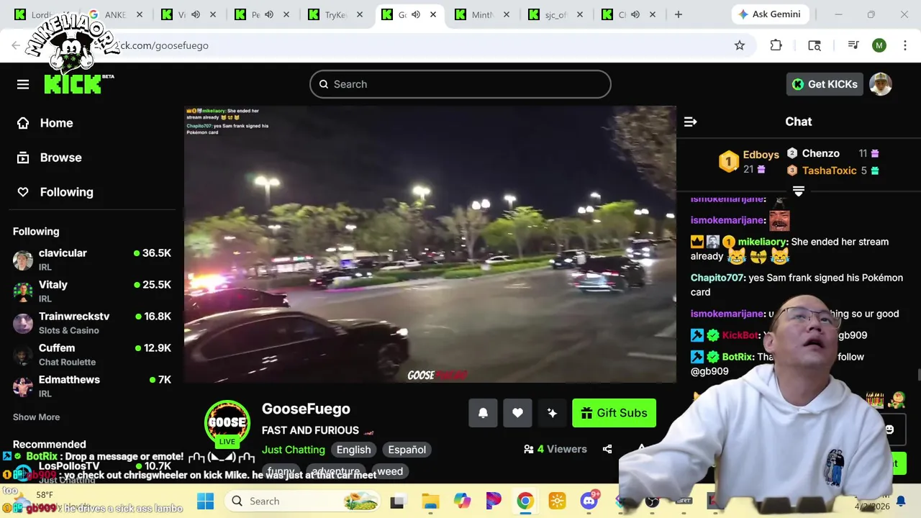
Task: Focus the Kick search box
Action: tap(460, 84)
